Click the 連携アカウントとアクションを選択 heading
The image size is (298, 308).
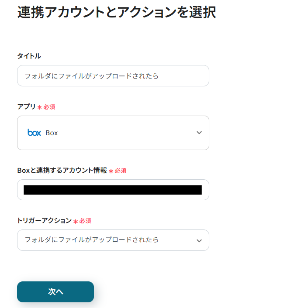116,12
